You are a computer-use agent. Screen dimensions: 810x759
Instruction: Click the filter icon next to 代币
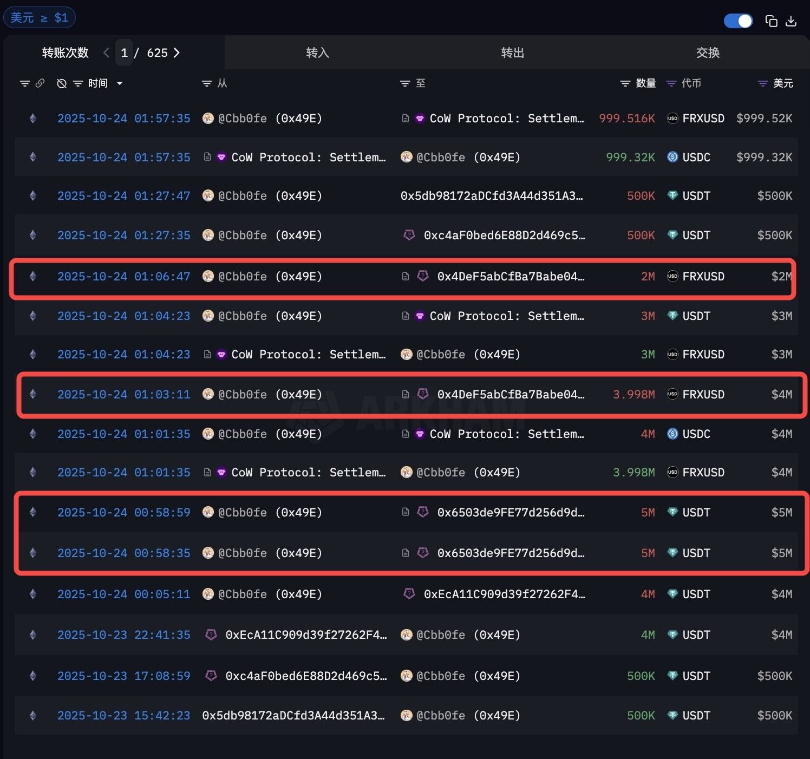(x=671, y=83)
